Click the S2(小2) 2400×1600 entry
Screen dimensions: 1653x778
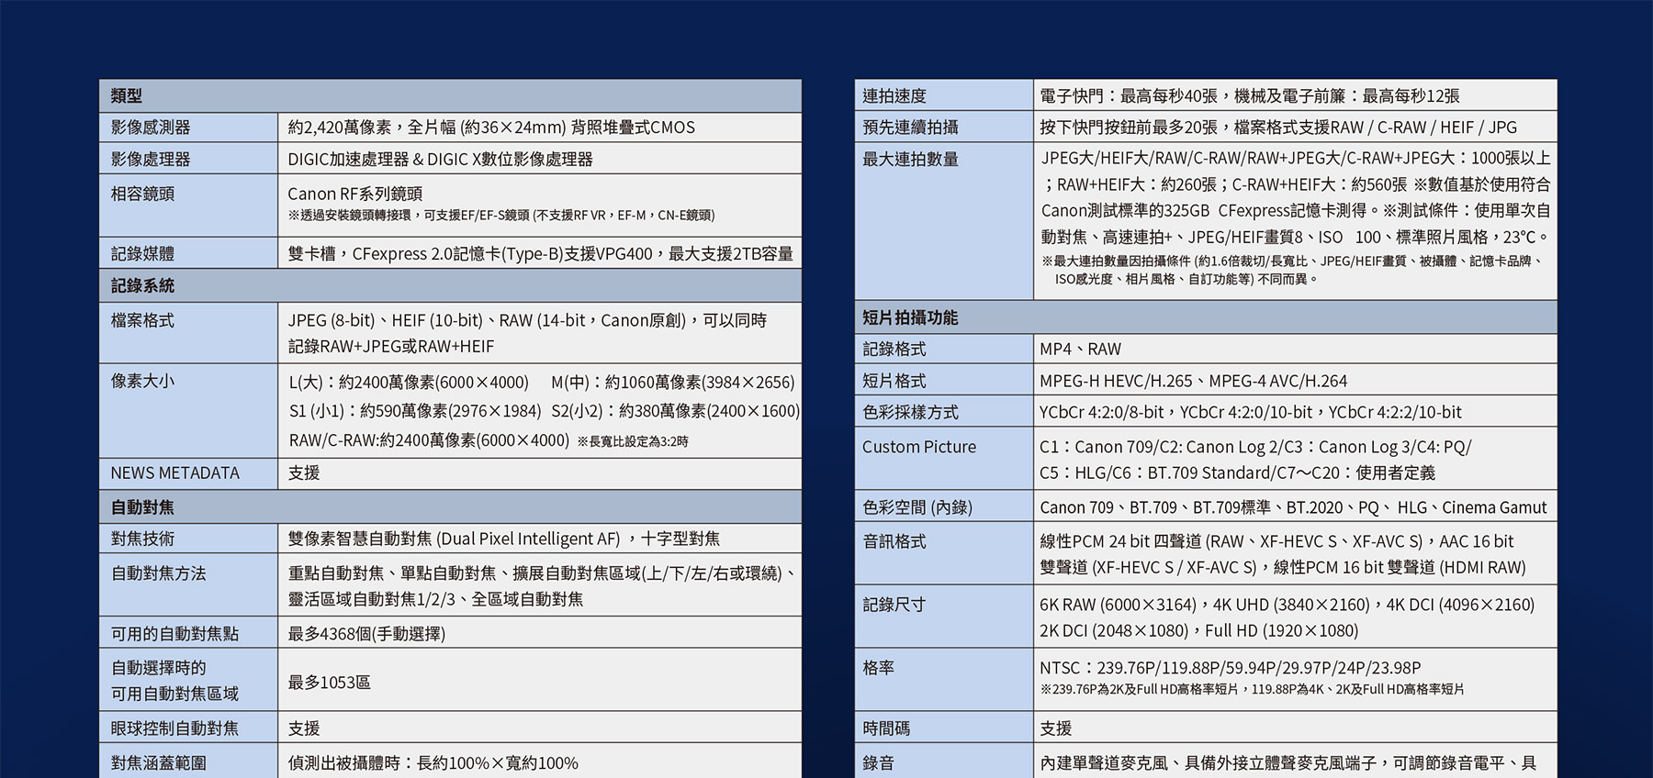(676, 411)
